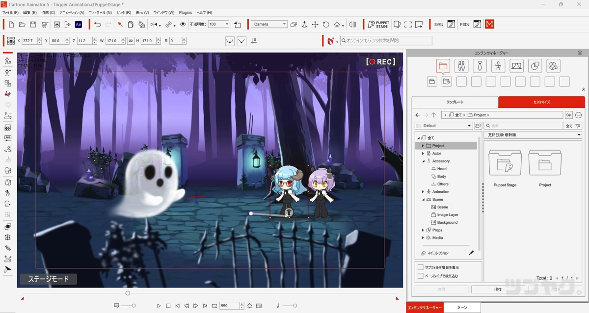Select the Actor category icon in Content Manager
589x313 pixels.
(x=461, y=66)
